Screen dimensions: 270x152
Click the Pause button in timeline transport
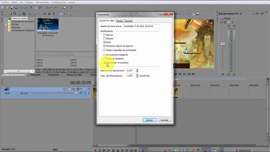click(x=113, y=150)
